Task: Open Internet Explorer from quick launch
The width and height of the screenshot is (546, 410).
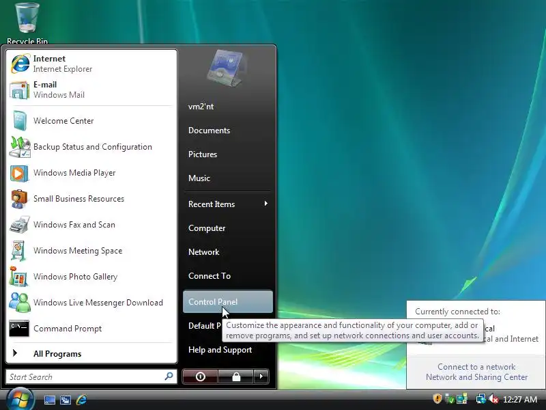Action: [81, 400]
